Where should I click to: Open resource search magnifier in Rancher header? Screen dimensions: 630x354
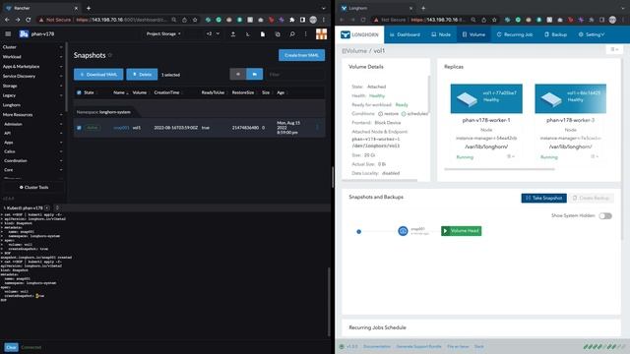pos(292,34)
